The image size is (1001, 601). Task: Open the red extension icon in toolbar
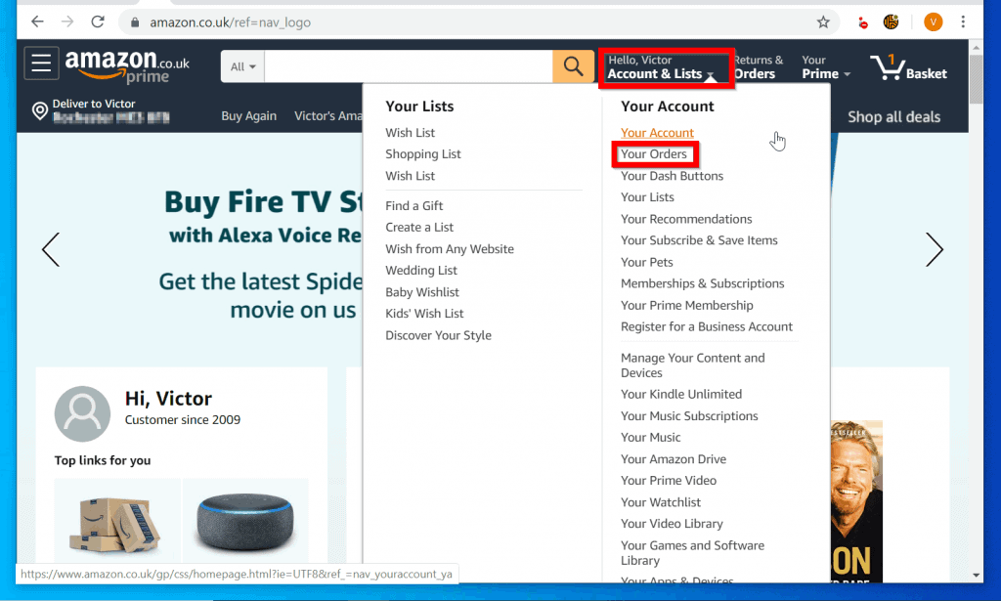(x=862, y=23)
